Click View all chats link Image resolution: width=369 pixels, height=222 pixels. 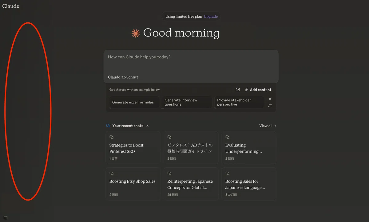click(x=268, y=126)
